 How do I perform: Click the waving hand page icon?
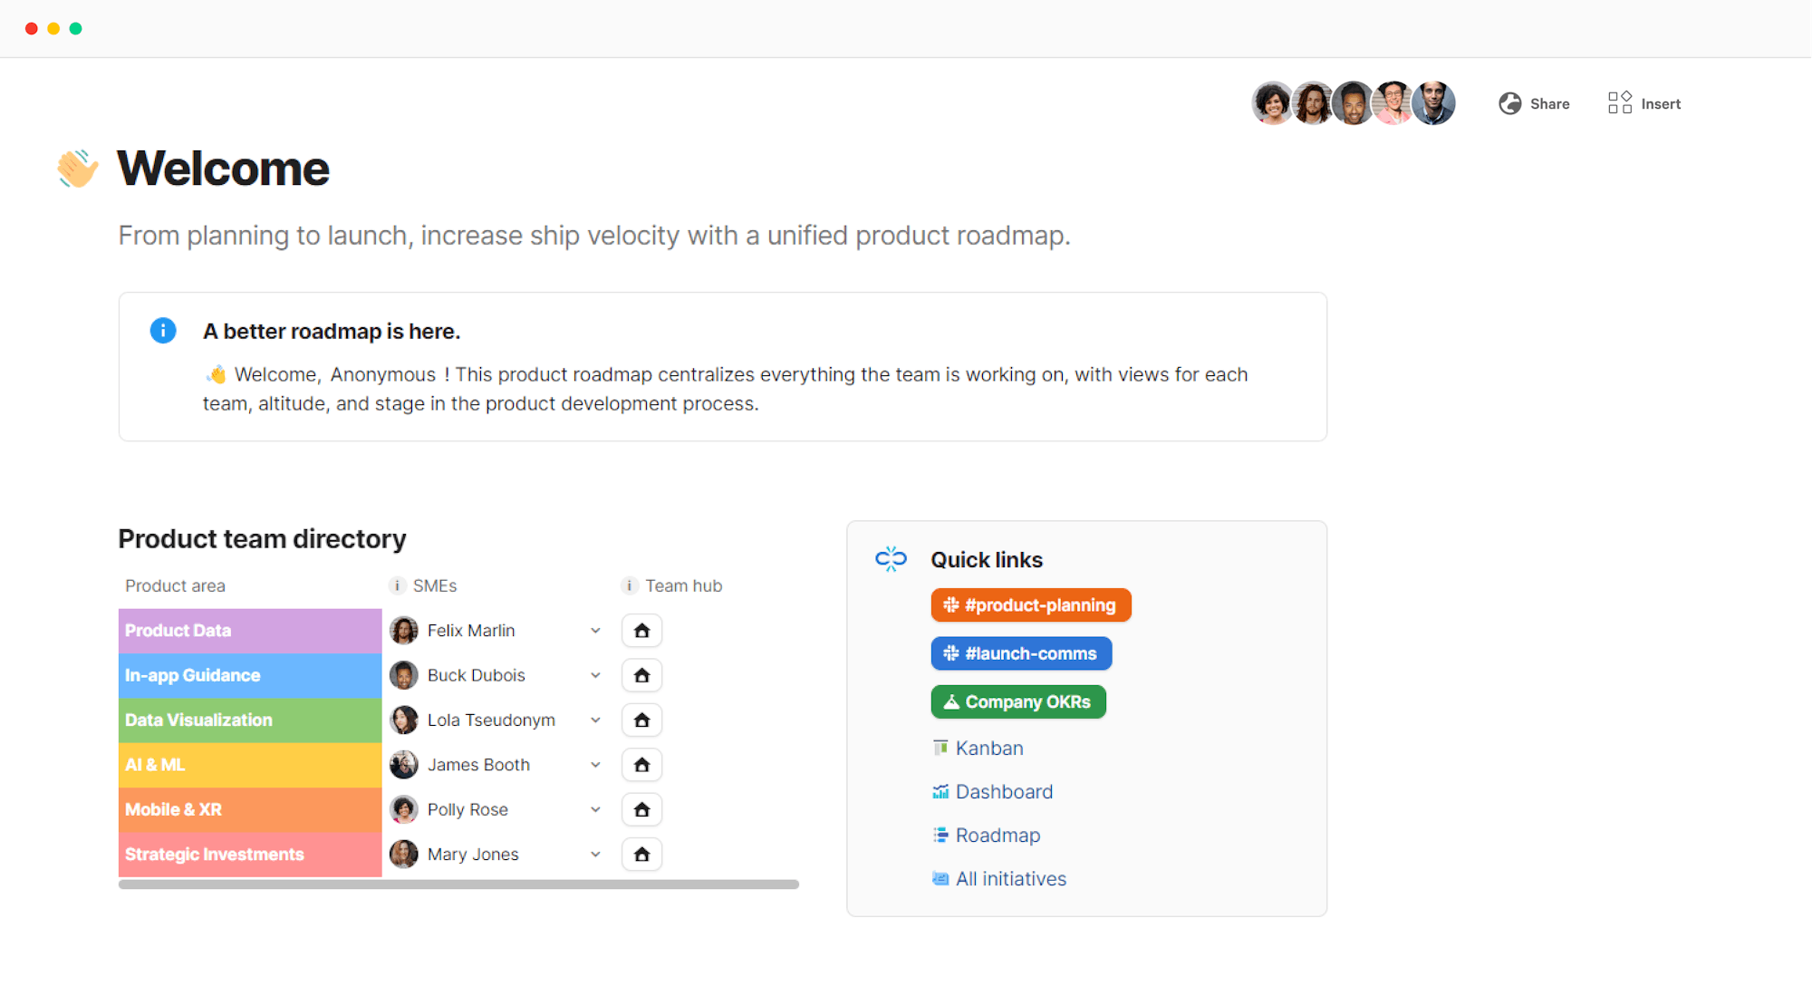(77, 169)
